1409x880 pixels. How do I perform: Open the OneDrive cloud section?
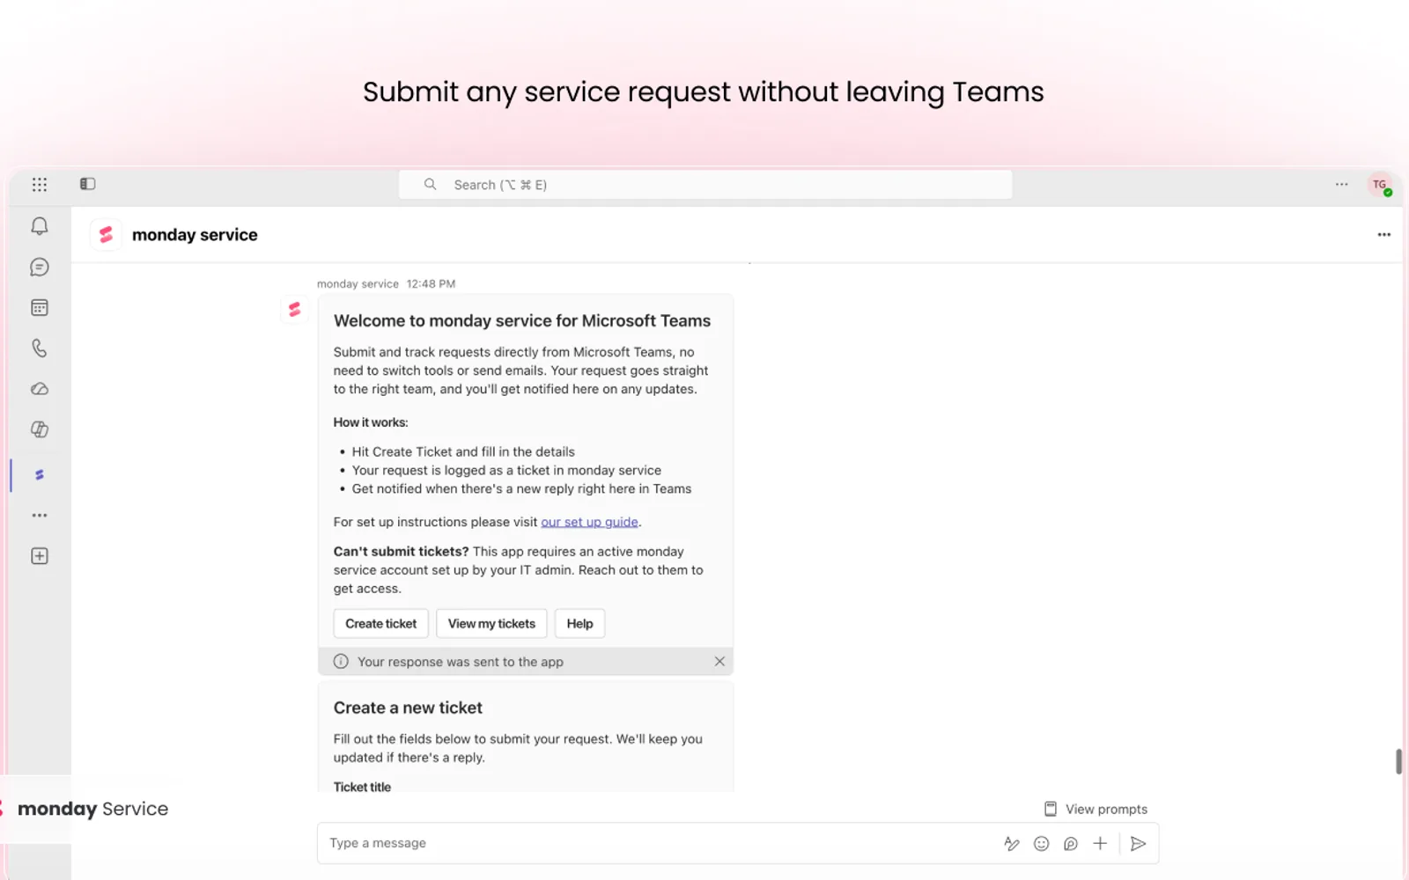click(x=40, y=389)
